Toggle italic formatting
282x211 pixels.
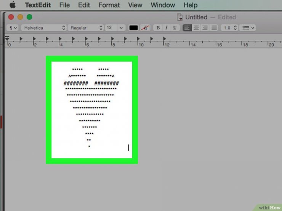[167, 28]
